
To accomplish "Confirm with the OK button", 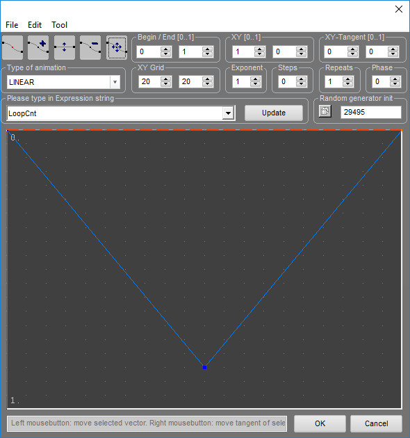I will tap(320, 423).
